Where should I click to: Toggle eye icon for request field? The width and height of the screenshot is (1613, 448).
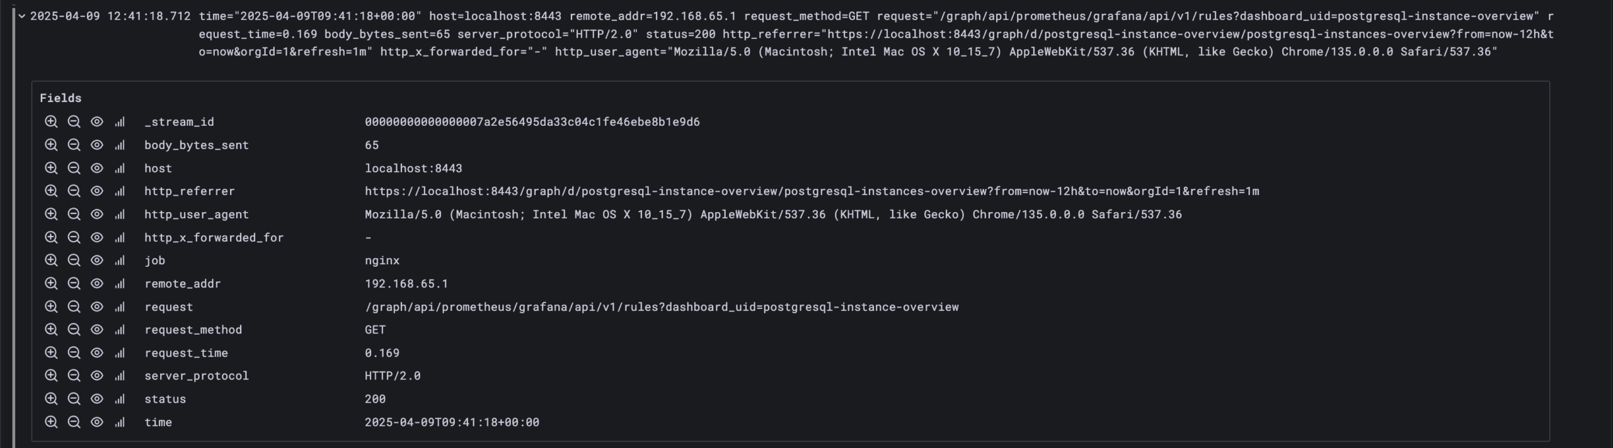point(96,307)
